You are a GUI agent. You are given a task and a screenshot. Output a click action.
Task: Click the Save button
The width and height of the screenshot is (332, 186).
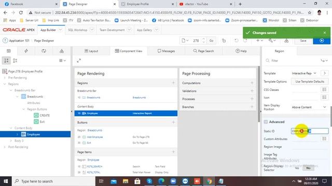tap(303, 40)
